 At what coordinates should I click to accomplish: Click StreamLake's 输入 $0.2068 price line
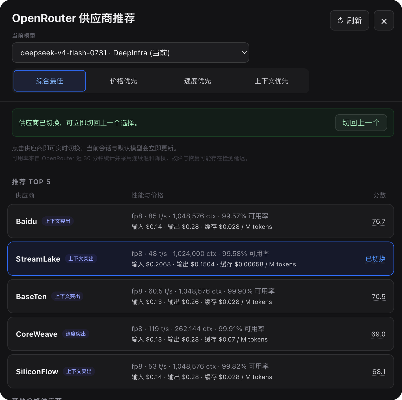(214, 264)
